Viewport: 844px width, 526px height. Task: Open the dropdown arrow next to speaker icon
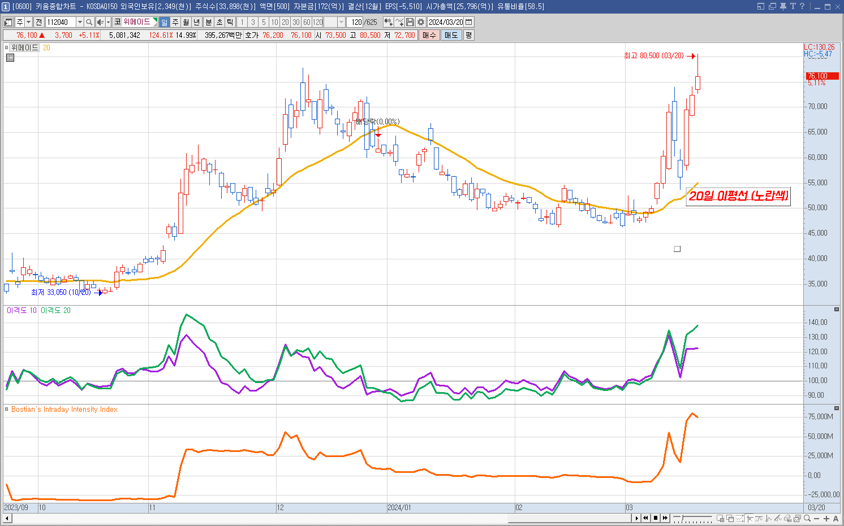108,22
